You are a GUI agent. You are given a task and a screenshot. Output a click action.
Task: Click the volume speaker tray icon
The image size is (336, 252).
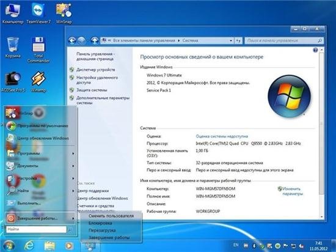pos(302,246)
